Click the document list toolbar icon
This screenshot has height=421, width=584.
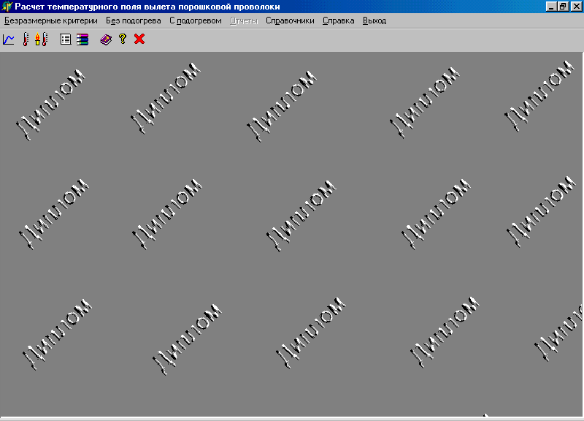[x=66, y=39]
